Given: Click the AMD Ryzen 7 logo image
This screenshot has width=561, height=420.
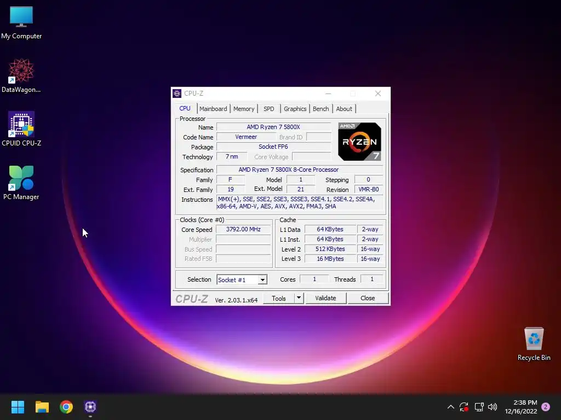Looking at the screenshot, I should [x=359, y=142].
